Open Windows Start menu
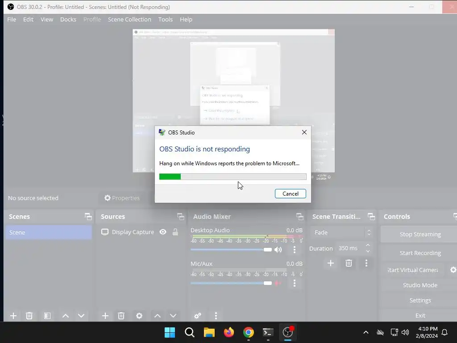The image size is (457, 343). [x=170, y=332]
